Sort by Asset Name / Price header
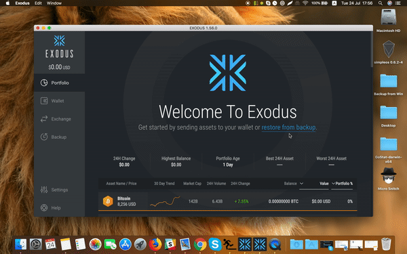 click(121, 184)
